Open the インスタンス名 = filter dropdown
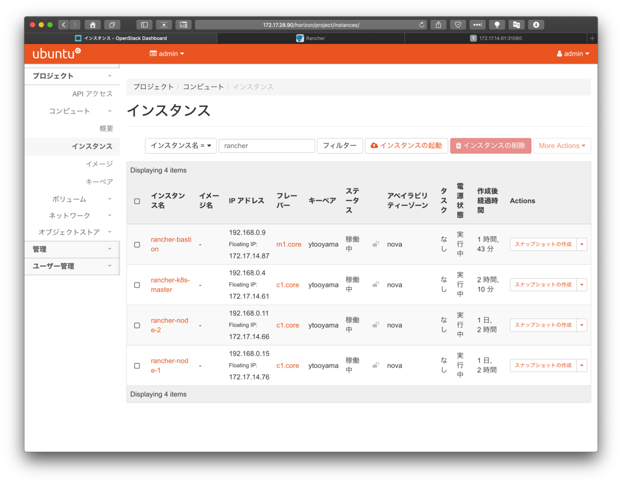Image resolution: width=622 pixels, height=484 pixels. click(x=181, y=146)
